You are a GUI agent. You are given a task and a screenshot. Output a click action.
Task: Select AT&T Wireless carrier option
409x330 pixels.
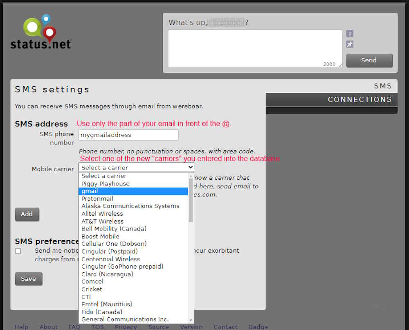pos(133,221)
